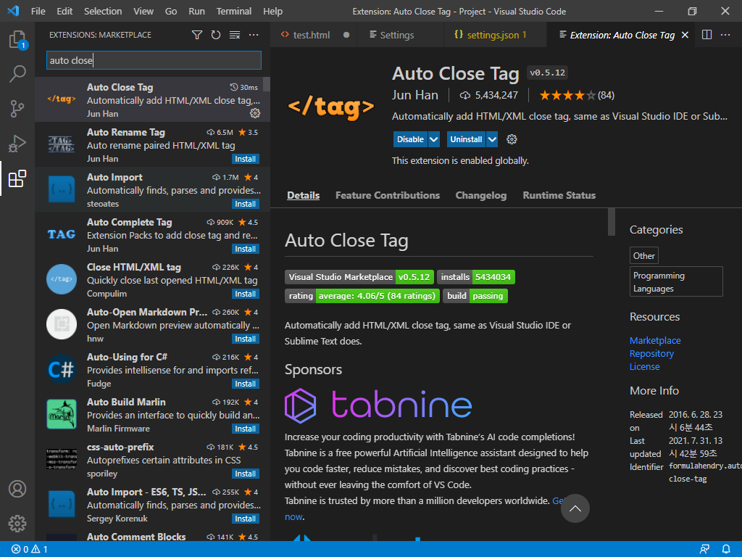Screen dimensions: 742x557
Task: Click the Programming Languages category tag
Action: [676, 282]
